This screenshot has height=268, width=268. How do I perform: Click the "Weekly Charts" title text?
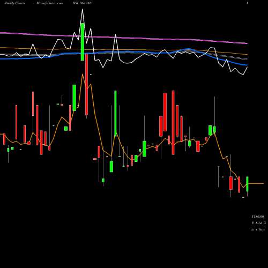coord(14,3)
